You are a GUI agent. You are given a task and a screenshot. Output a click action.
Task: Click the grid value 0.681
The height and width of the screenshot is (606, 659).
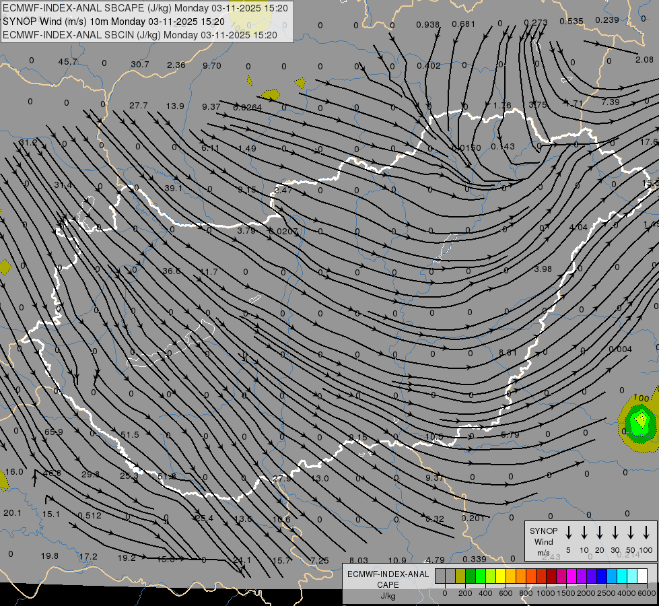tap(463, 24)
